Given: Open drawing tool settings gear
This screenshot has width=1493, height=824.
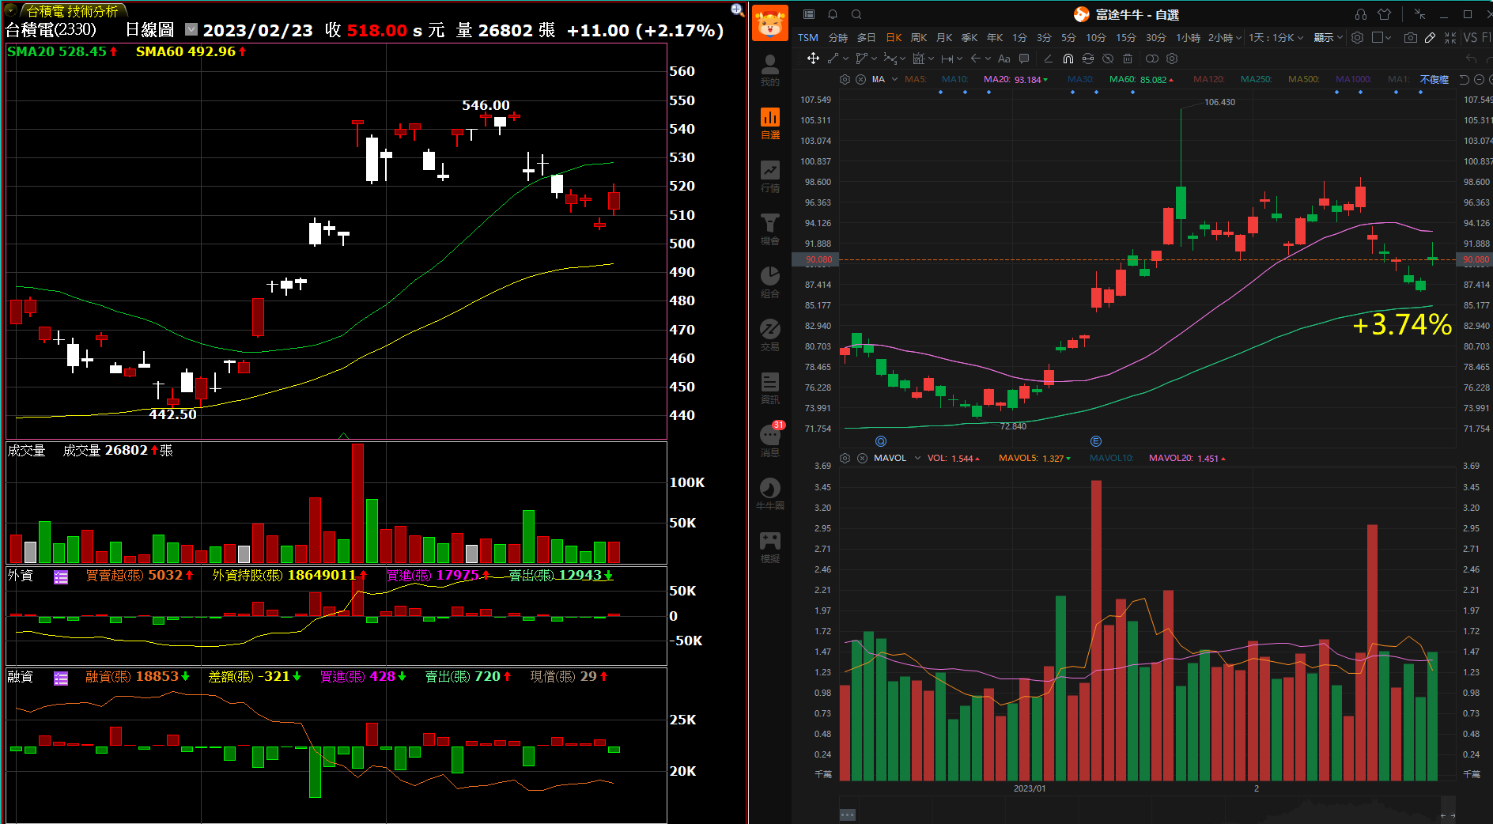Looking at the screenshot, I should 1172,59.
